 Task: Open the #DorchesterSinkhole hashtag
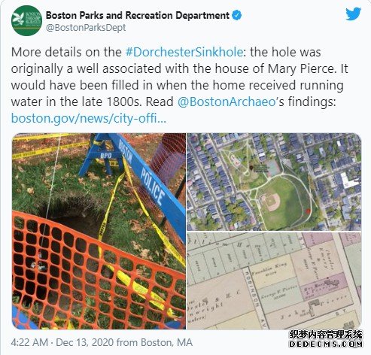(184, 52)
